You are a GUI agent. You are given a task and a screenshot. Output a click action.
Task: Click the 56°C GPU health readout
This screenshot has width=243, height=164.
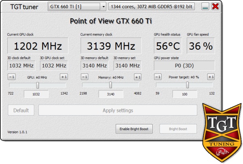168,46
